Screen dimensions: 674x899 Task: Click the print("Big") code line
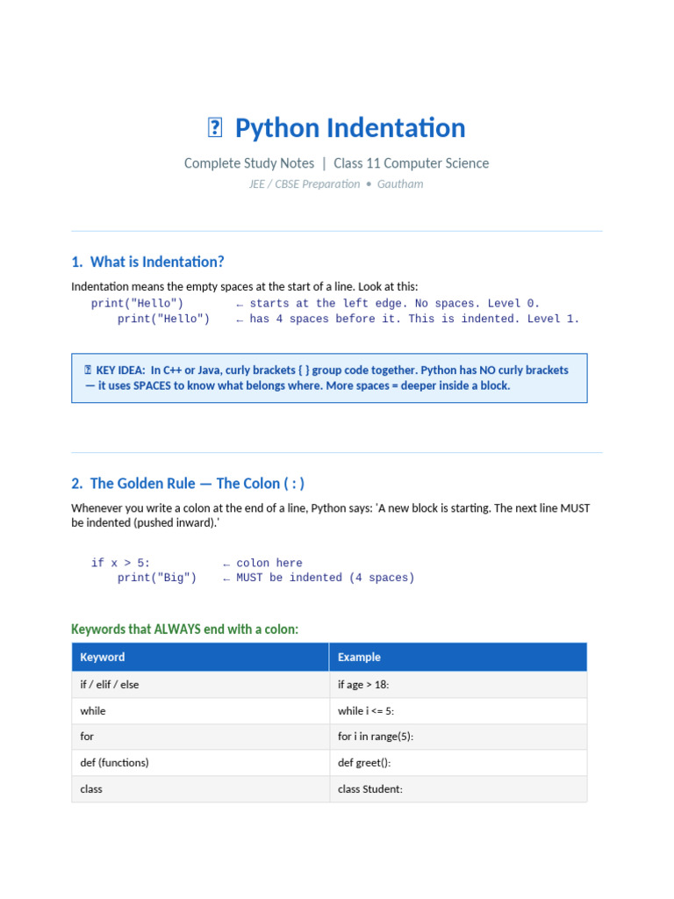157,578
